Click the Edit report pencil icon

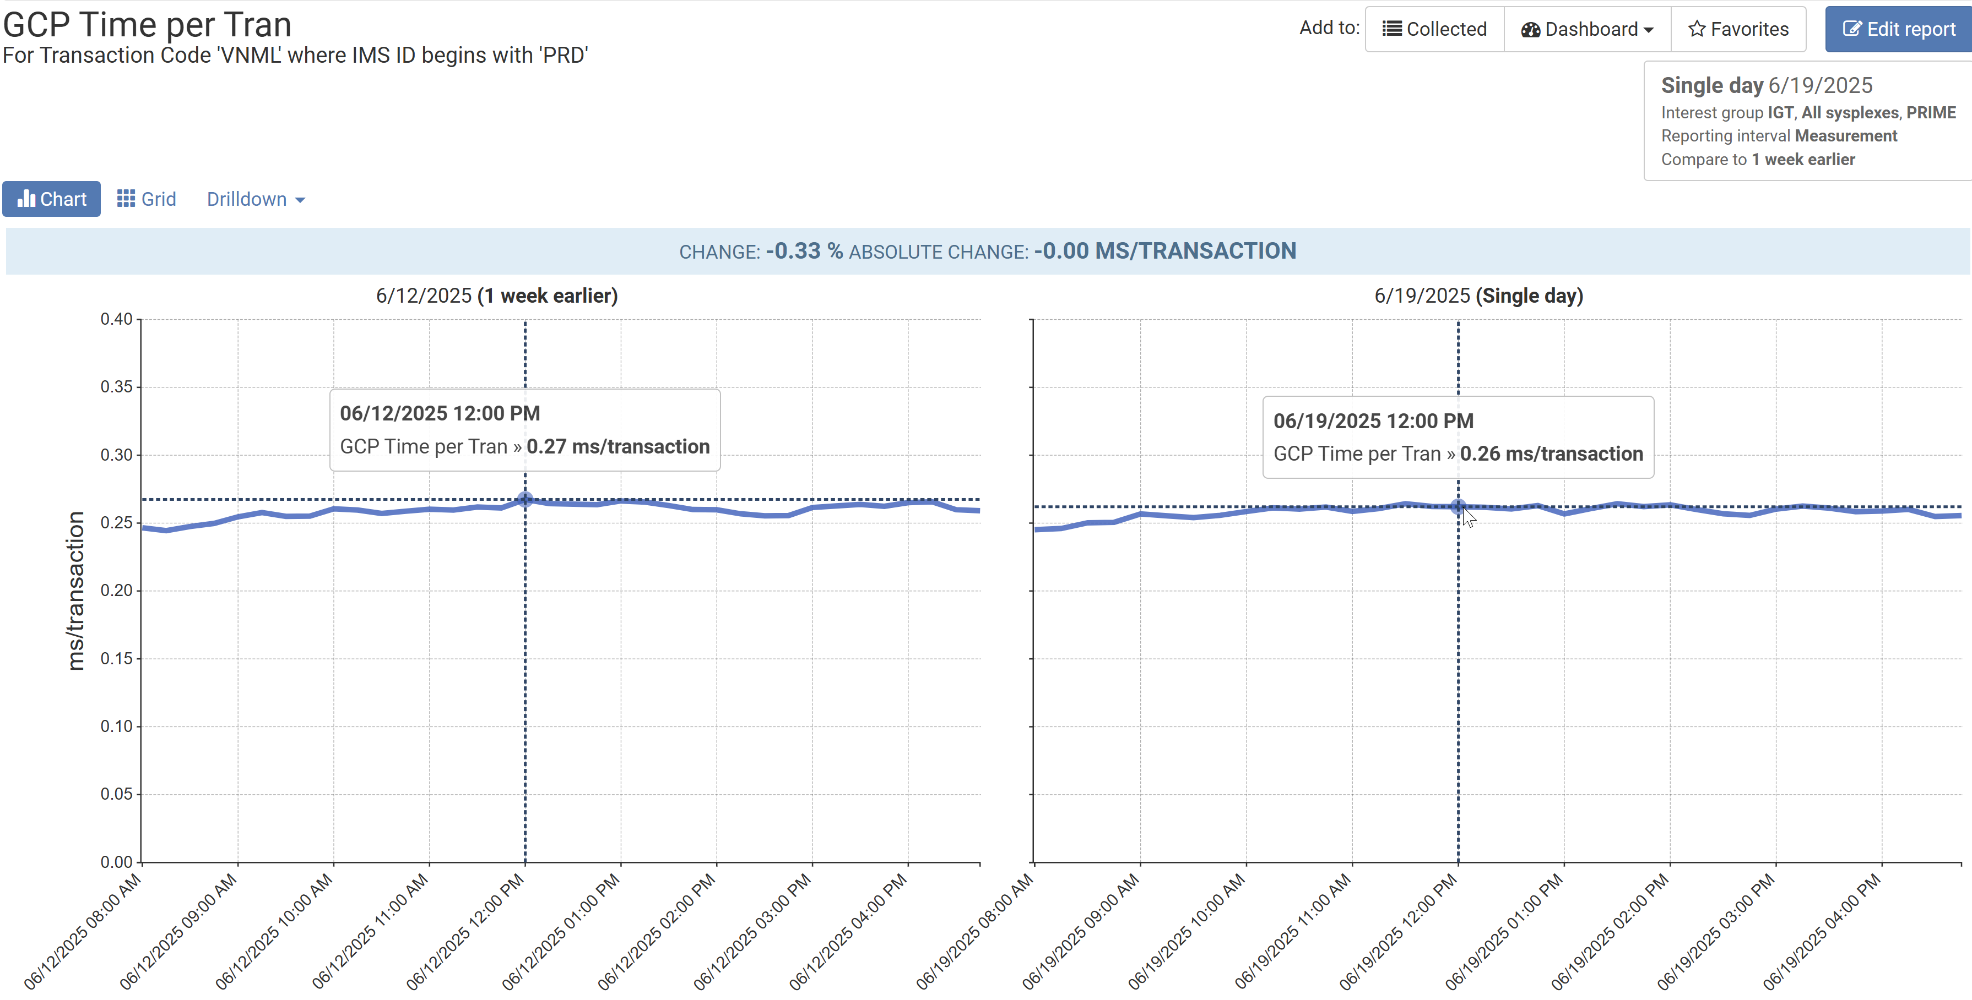point(1855,28)
